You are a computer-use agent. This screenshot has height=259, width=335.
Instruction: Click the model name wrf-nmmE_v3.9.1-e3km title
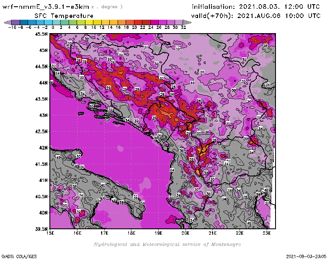point(46,7)
